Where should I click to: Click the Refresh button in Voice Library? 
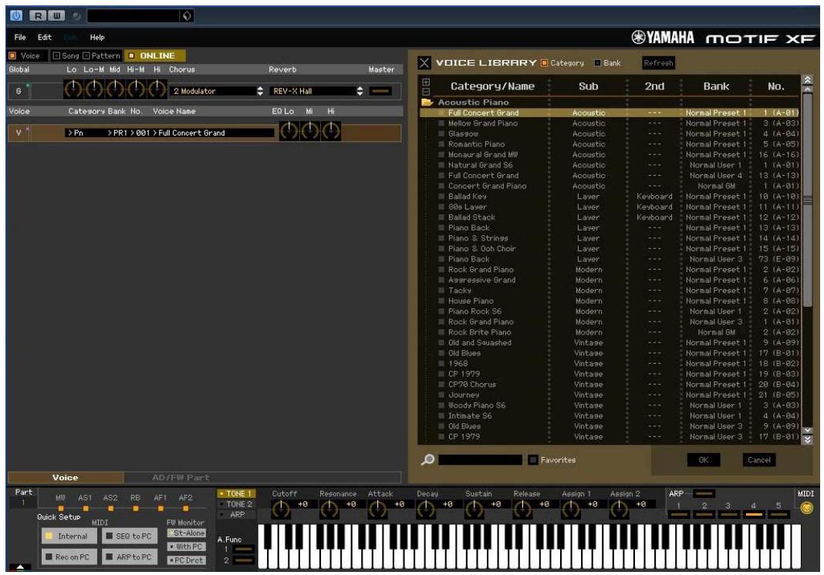point(658,63)
